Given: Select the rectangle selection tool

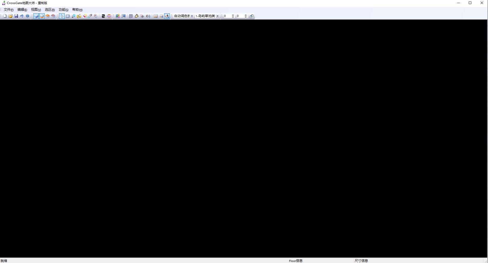Looking at the screenshot, I should (68, 16).
